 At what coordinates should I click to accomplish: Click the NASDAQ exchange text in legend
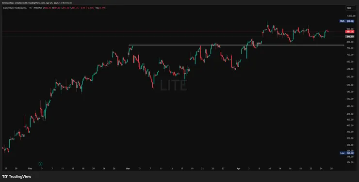[x=37, y=8]
